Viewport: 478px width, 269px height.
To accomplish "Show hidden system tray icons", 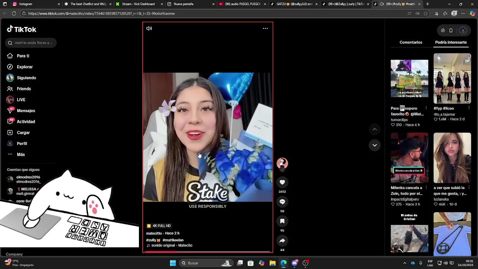I will [x=404, y=263].
